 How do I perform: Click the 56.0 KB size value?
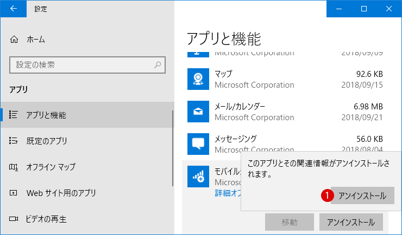click(x=369, y=139)
